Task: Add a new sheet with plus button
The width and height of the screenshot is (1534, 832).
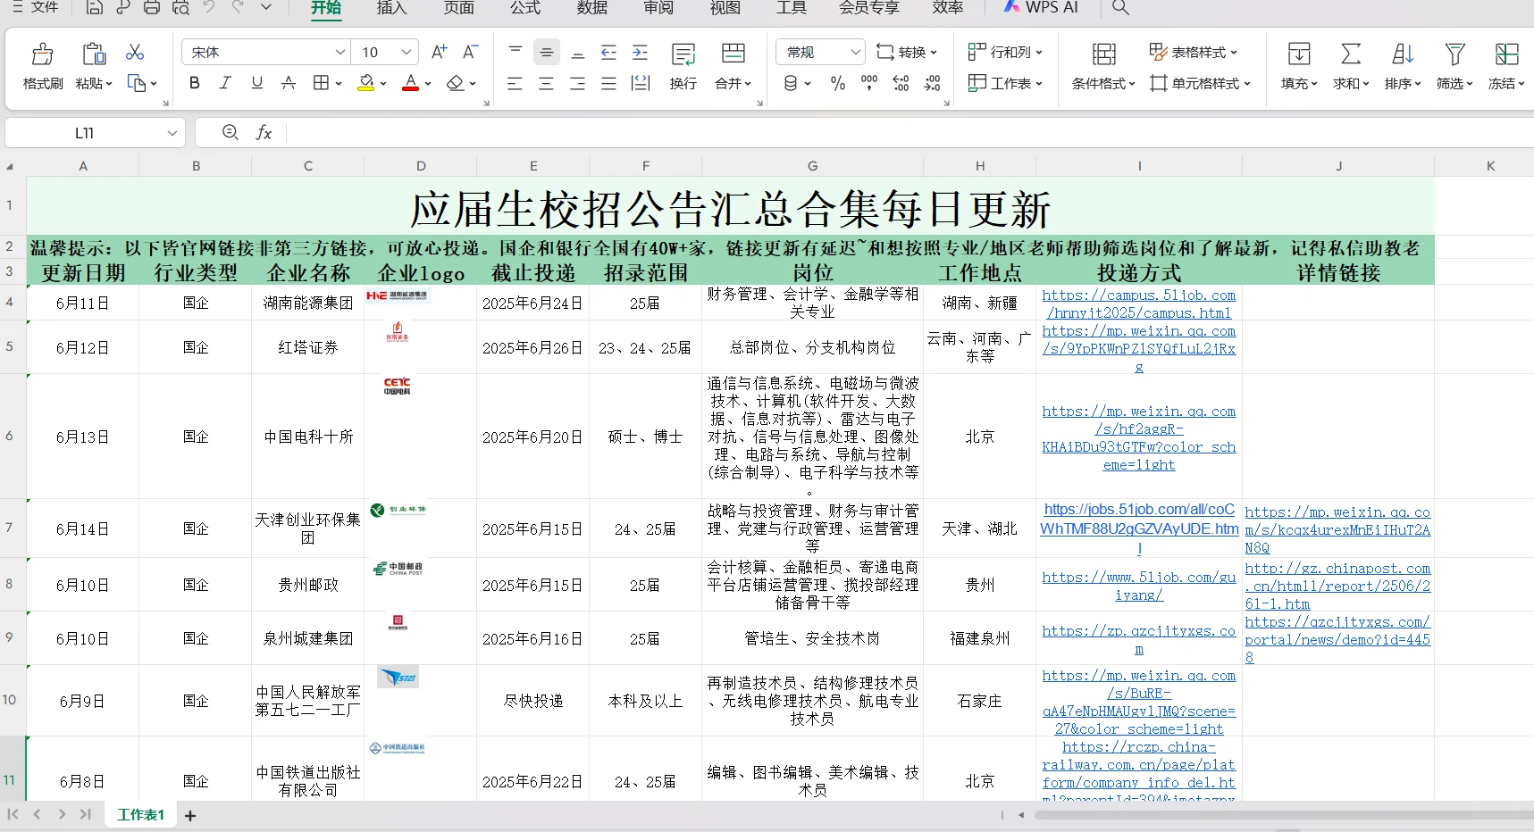Action: pos(190,815)
